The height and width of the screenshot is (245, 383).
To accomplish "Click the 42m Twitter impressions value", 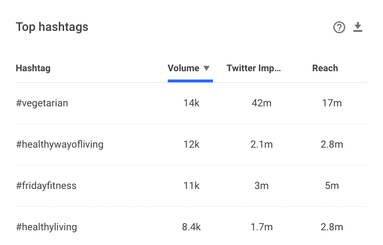I will click(261, 103).
